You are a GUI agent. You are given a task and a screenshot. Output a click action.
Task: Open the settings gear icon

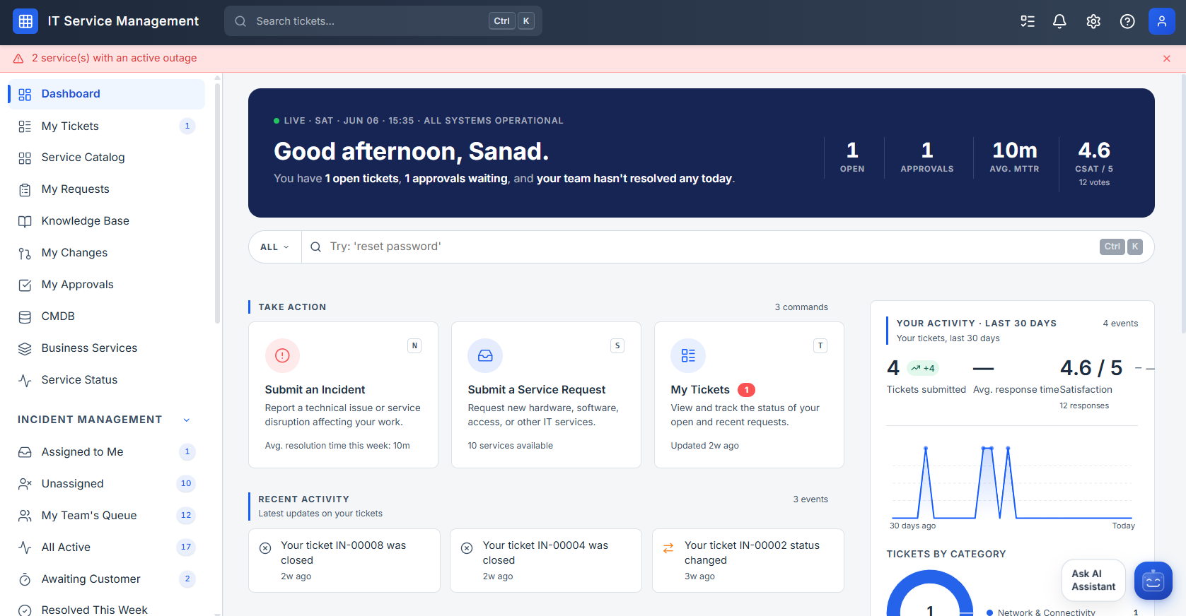[x=1093, y=21]
